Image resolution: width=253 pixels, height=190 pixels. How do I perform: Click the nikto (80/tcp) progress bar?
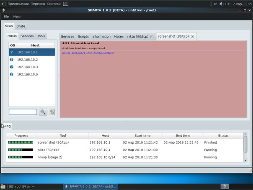coord(21,150)
